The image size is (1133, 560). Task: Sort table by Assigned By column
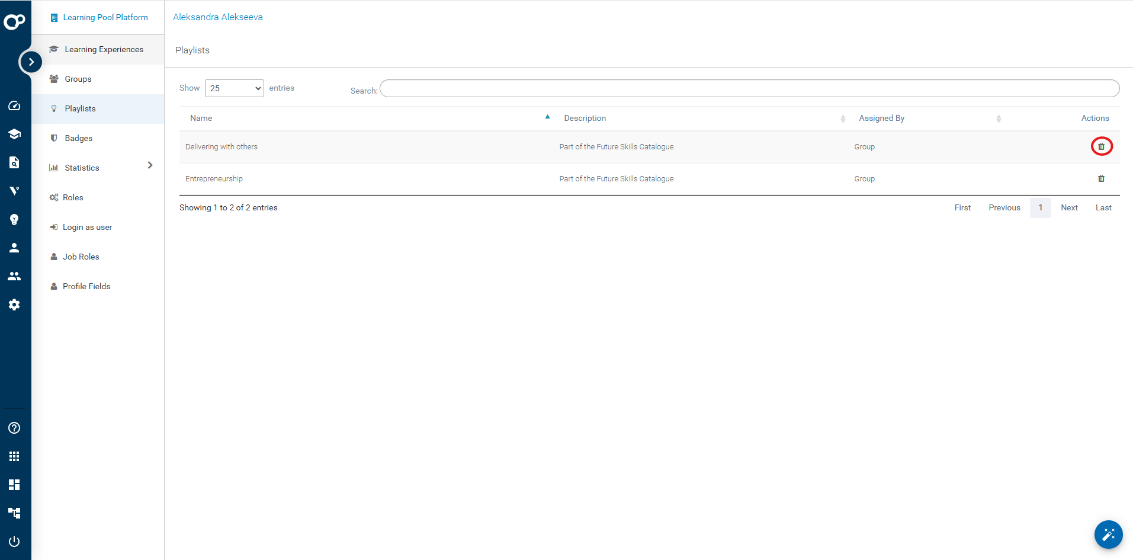(x=881, y=119)
